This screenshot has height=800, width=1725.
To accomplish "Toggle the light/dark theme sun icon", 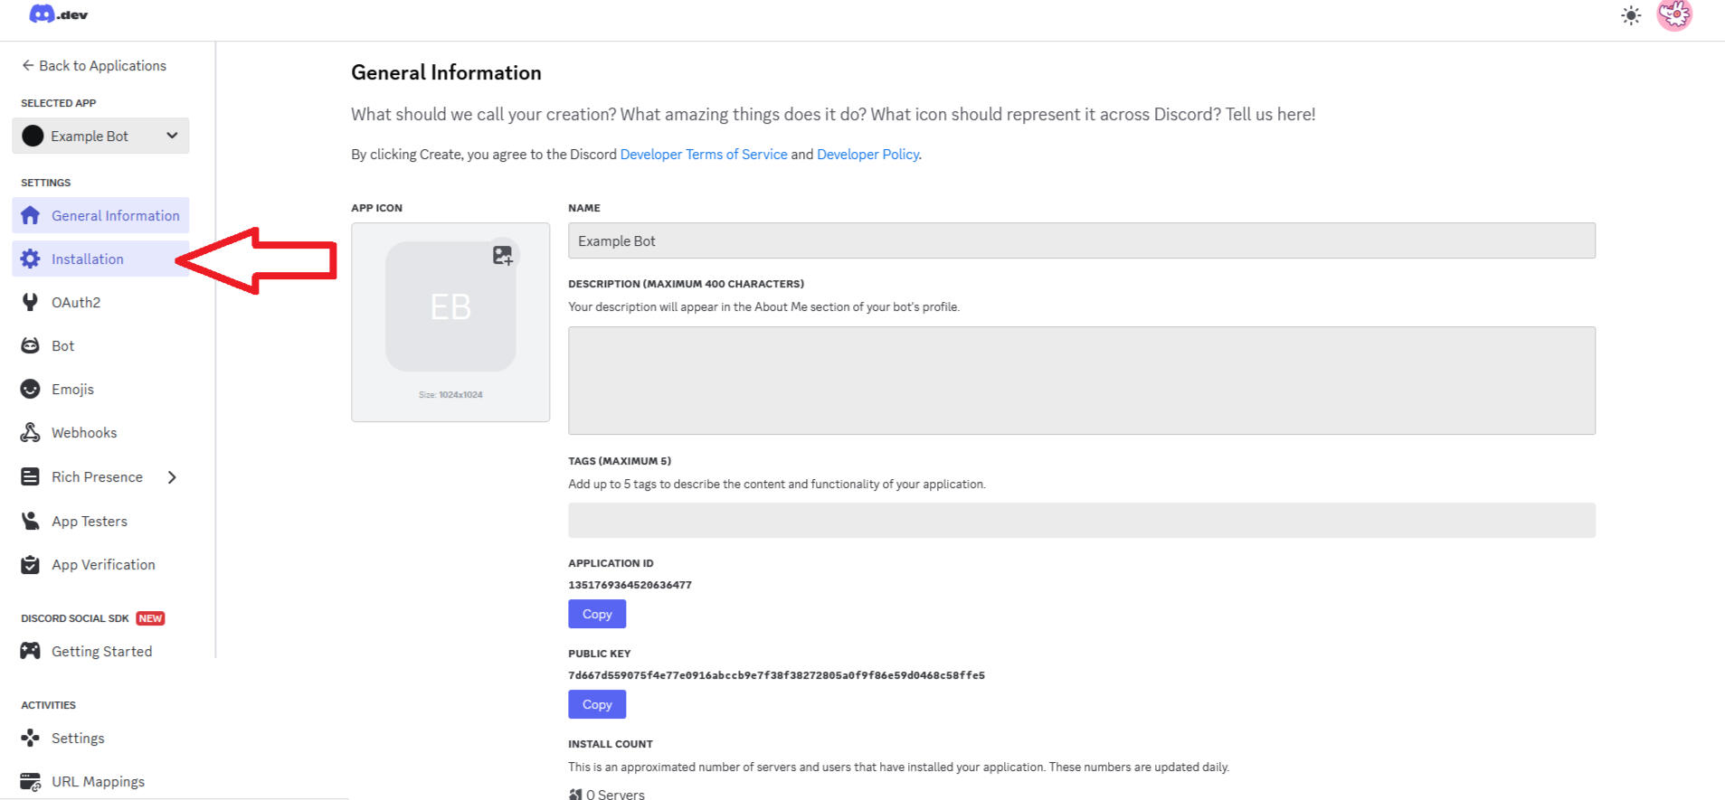I will [x=1630, y=15].
